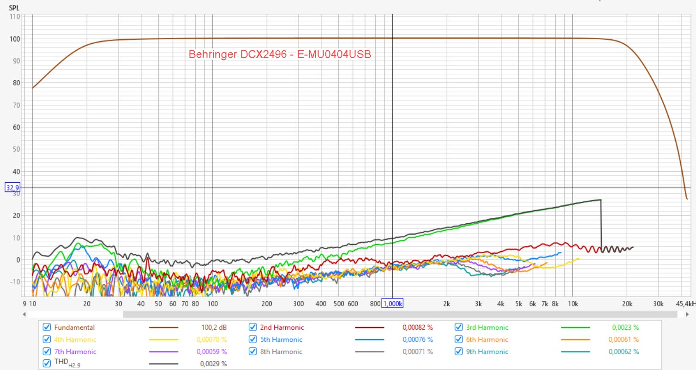The width and height of the screenshot is (696, 370).
Task: Hide the 5th Harmonic trace
Action: [253, 340]
